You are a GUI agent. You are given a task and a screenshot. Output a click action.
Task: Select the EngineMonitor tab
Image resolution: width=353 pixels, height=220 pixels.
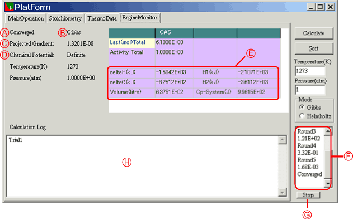point(140,18)
